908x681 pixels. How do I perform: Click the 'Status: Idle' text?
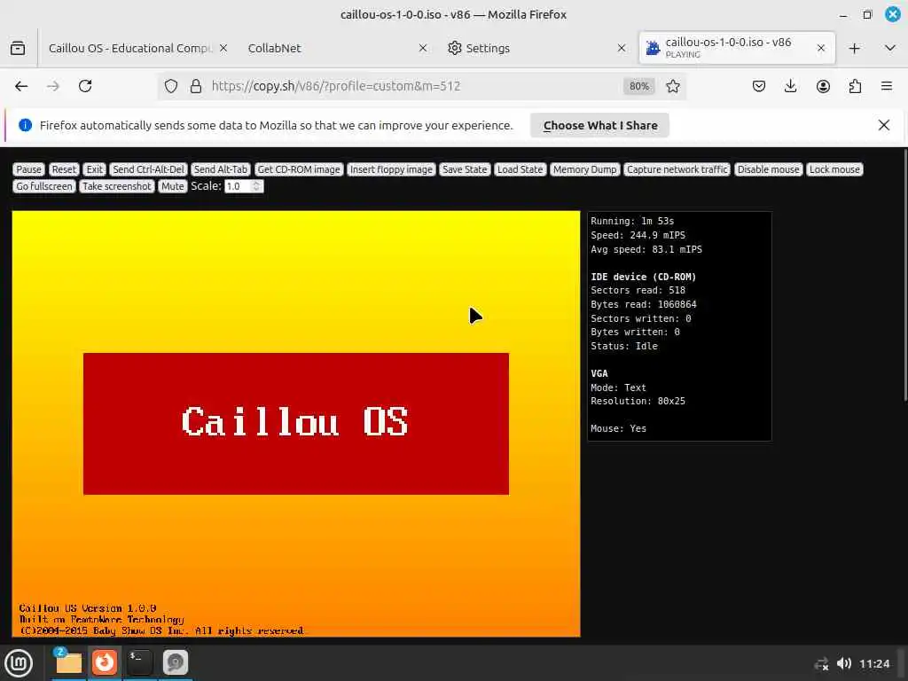(x=623, y=346)
